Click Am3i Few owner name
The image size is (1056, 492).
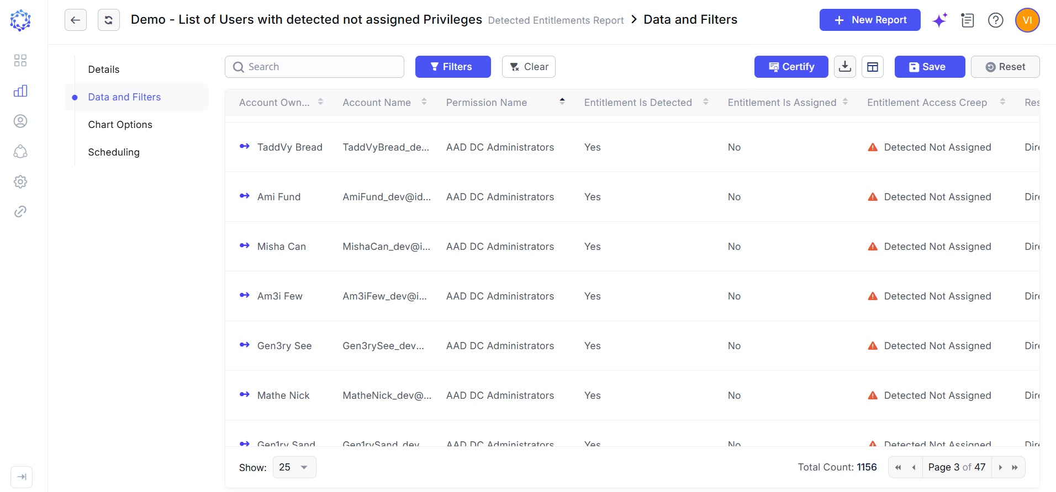click(x=280, y=296)
